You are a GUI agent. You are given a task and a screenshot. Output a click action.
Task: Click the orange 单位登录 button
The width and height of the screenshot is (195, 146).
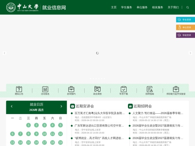(x=186, y=27)
